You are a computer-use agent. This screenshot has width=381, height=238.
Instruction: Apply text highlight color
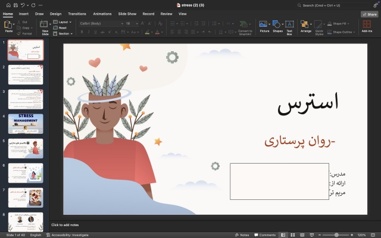[x=147, y=32]
